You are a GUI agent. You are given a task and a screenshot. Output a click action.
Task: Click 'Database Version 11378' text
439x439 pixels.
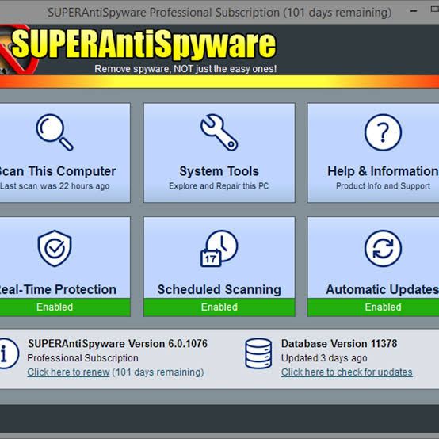coord(339,344)
